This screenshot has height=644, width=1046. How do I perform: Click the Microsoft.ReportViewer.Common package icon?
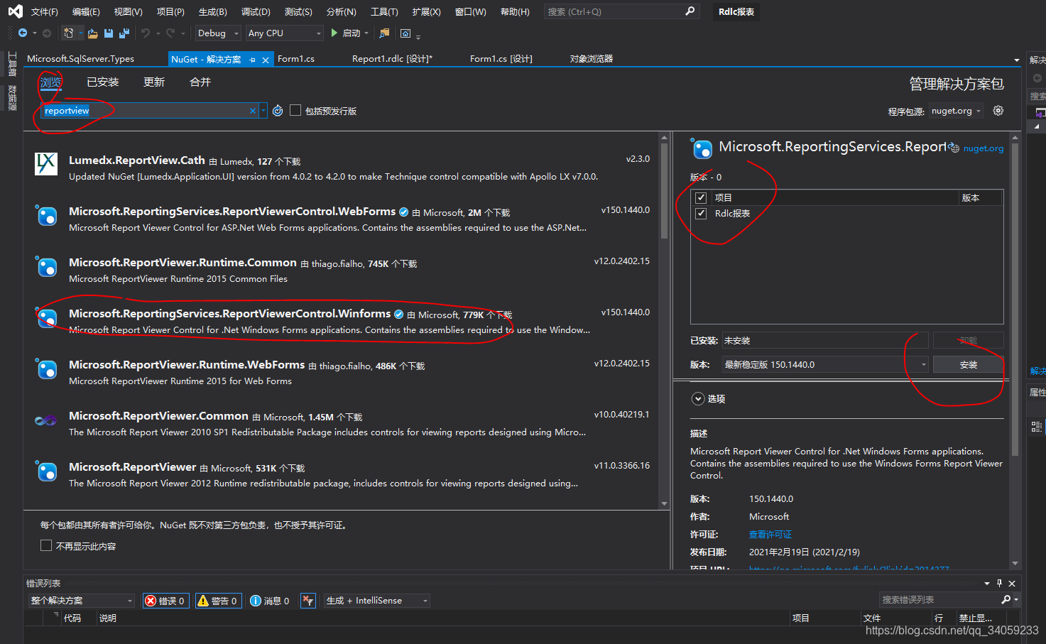point(46,420)
